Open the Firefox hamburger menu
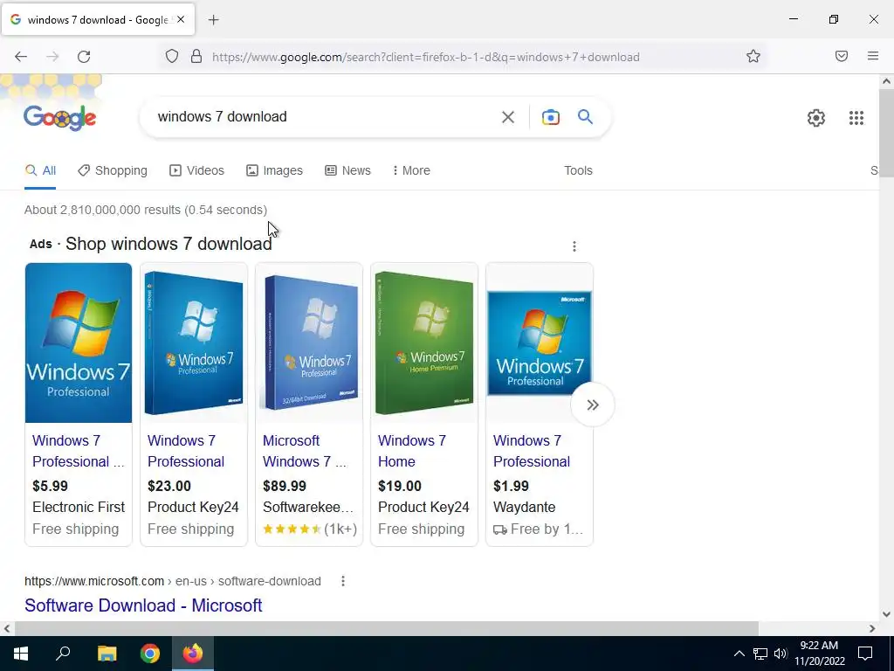The image size is (894, 671). [x=873, y=56]
